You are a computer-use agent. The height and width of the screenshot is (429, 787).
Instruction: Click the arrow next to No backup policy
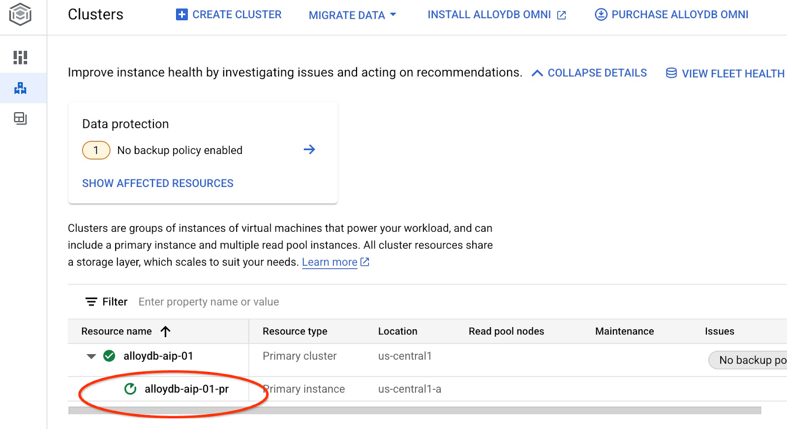(x=309, y=150)
